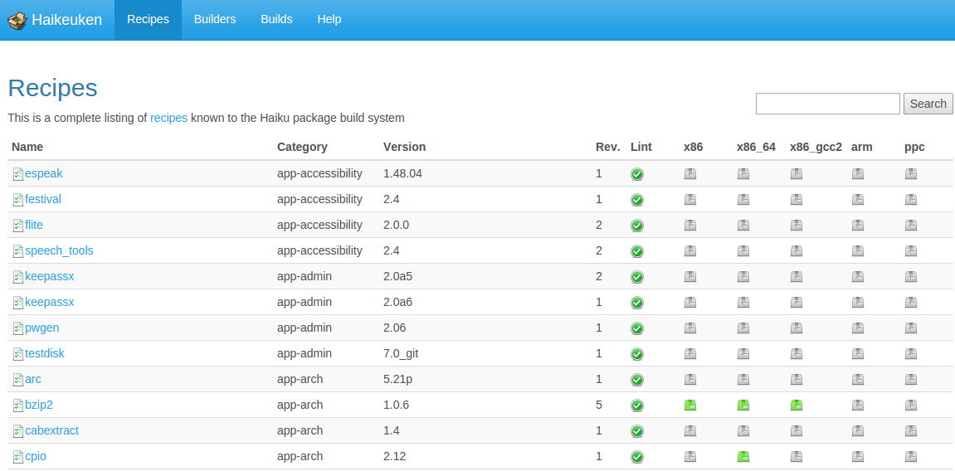Click the grey x86 package icon for cpio
The width and height of the screenshot is (955, 471).
(690, 456)
